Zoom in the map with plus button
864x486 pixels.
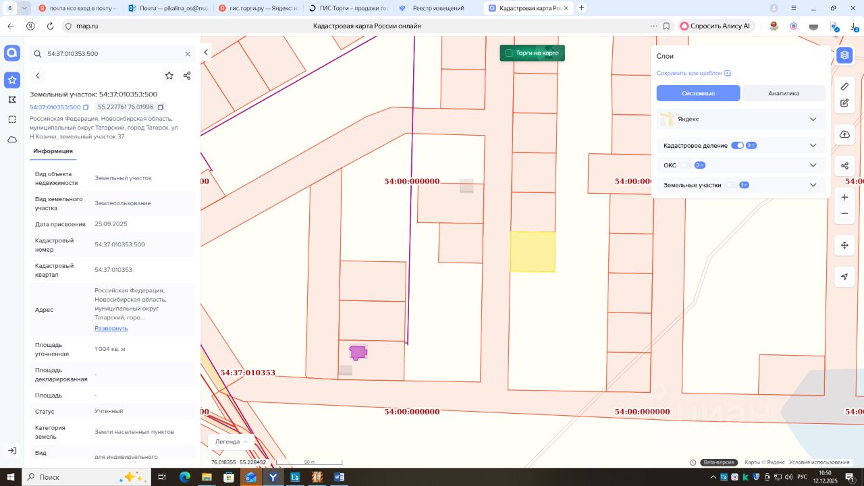pyautogui.click(x=844, y=197)
